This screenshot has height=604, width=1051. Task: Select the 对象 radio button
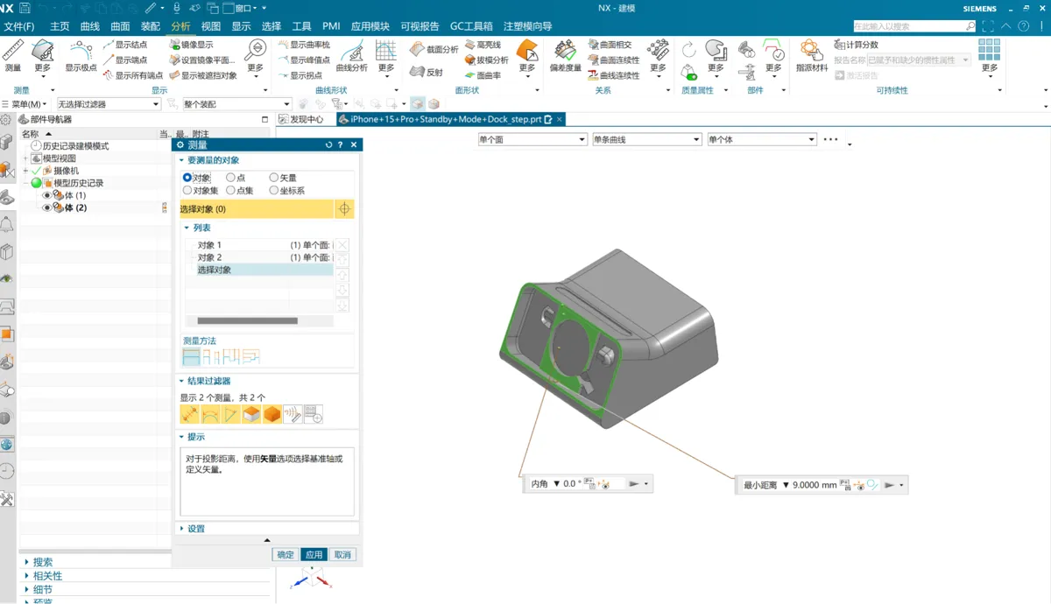187,178
